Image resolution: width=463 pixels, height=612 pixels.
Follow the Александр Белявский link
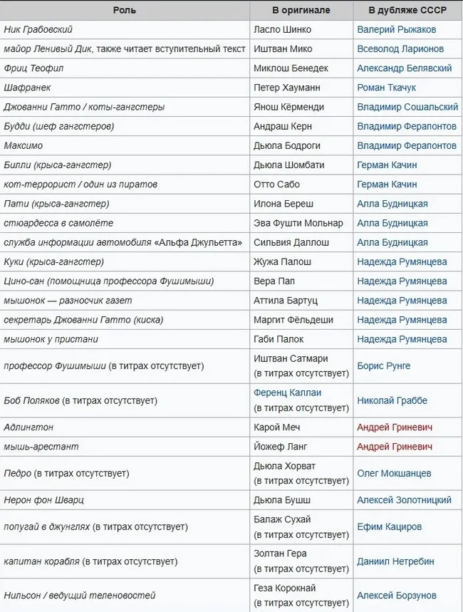pyautogui.click(x=404, y=68)
